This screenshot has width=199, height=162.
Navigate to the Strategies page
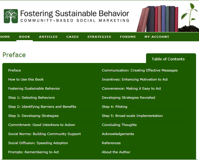(x=99, y=37)
